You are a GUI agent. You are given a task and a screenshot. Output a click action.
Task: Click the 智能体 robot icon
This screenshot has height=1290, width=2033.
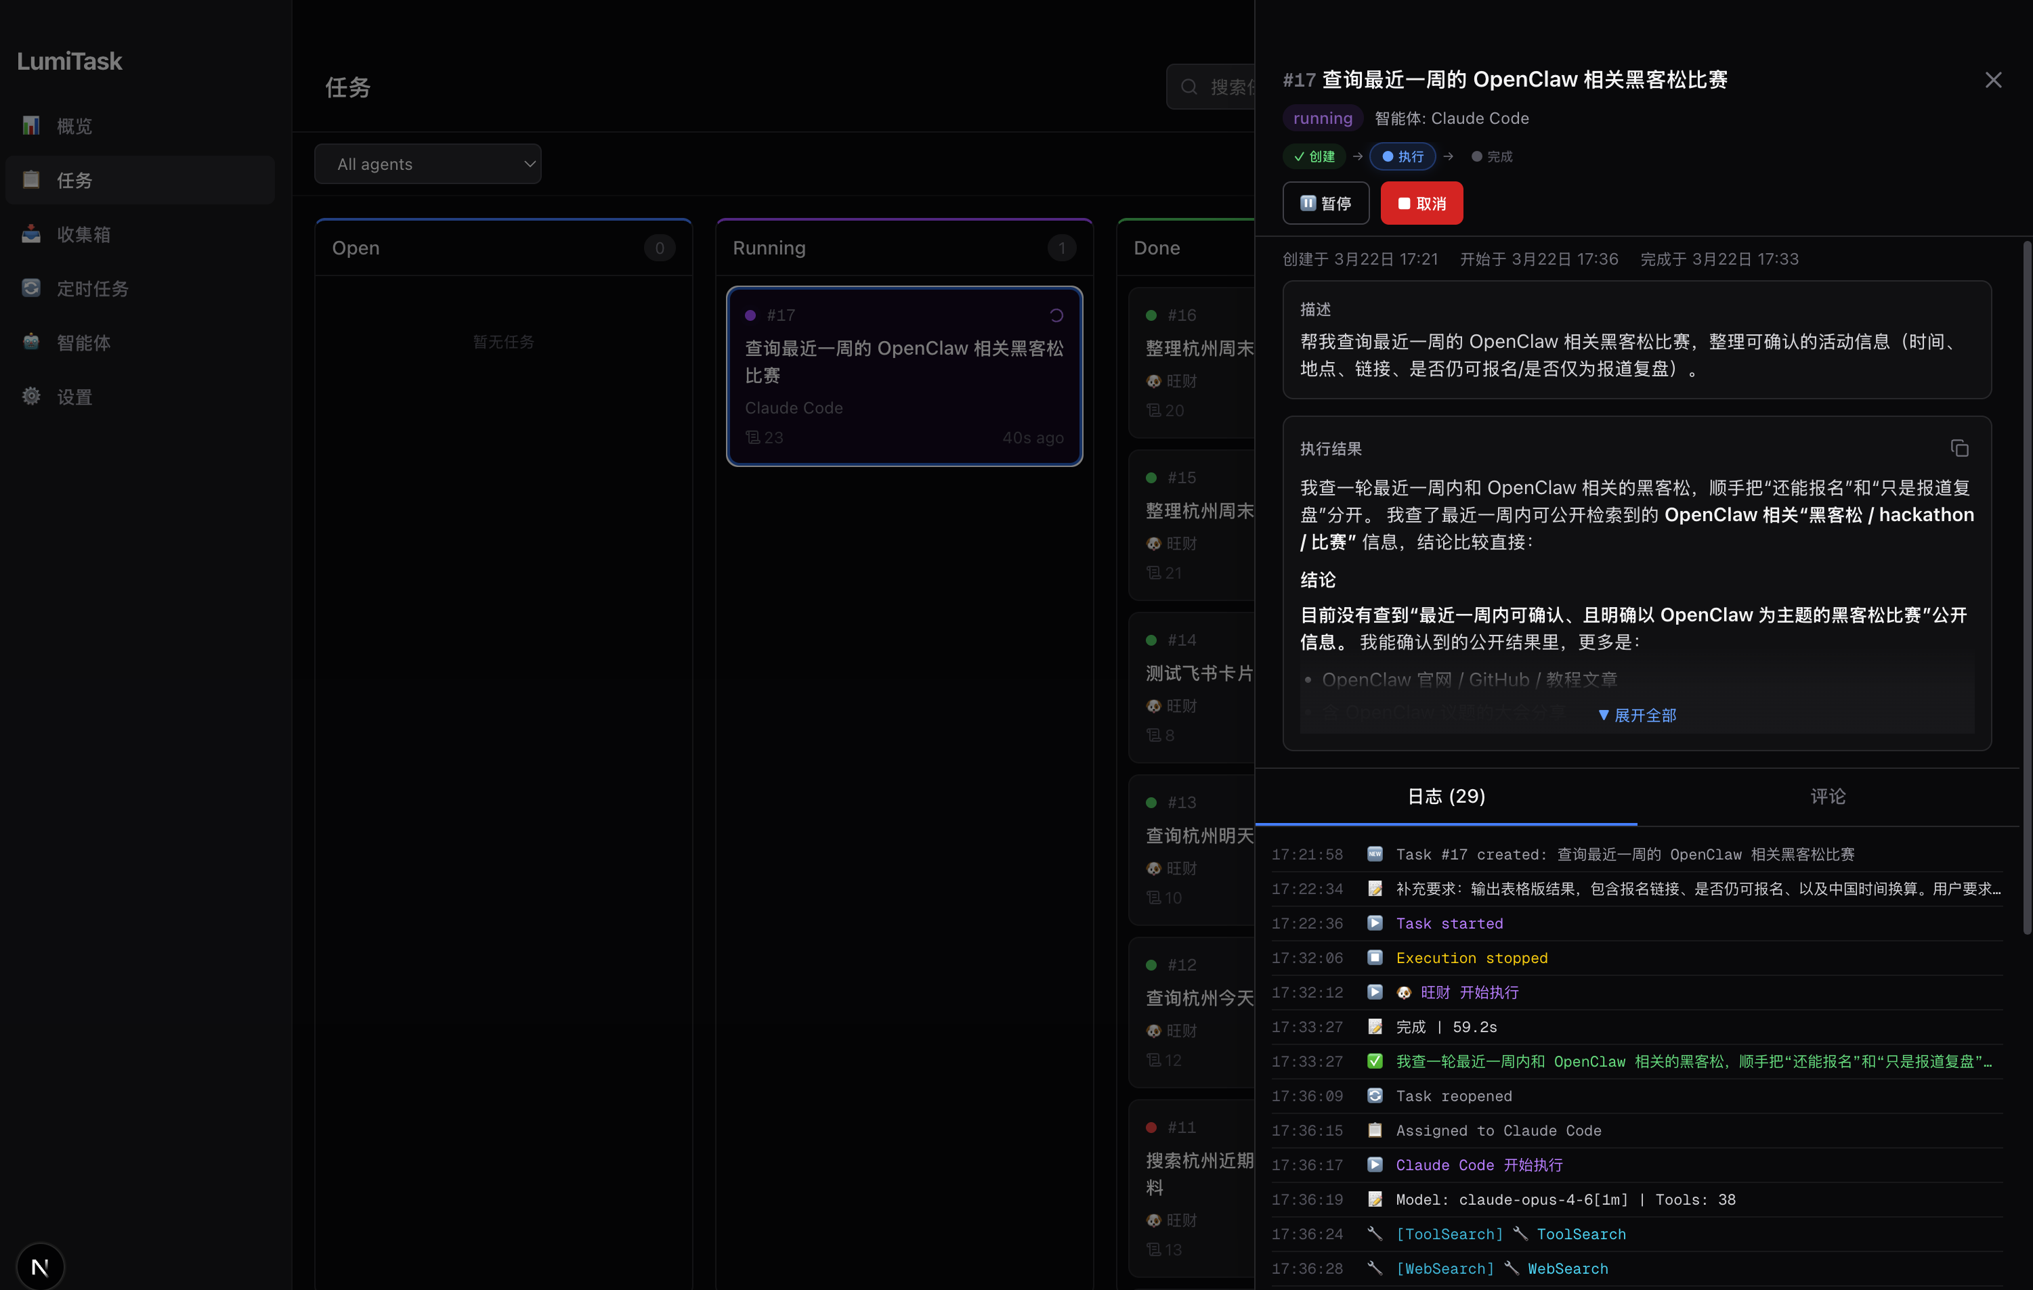31,342
